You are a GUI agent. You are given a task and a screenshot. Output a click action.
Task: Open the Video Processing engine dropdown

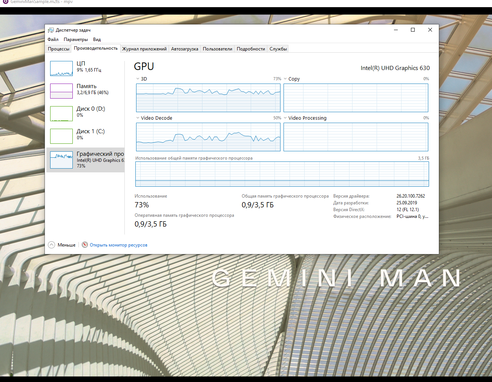pyautogui.click(x=285, y=118)
